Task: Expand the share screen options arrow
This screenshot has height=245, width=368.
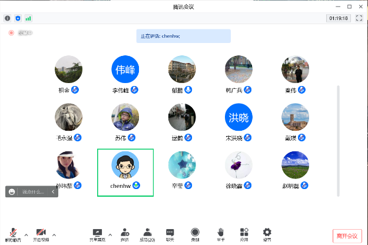Action: pyautogui.click(x=110, y=234)
